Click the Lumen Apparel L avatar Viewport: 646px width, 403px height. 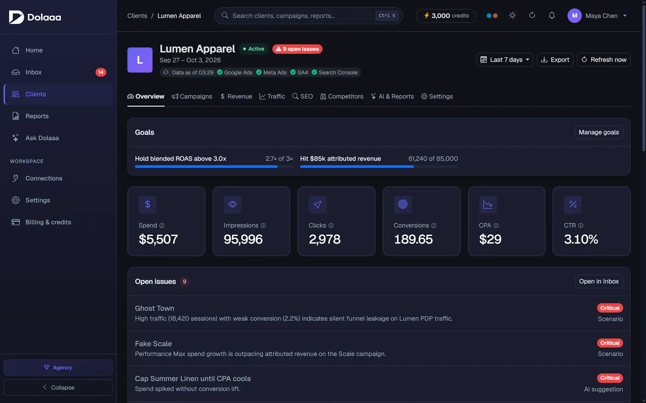(140, 60)
